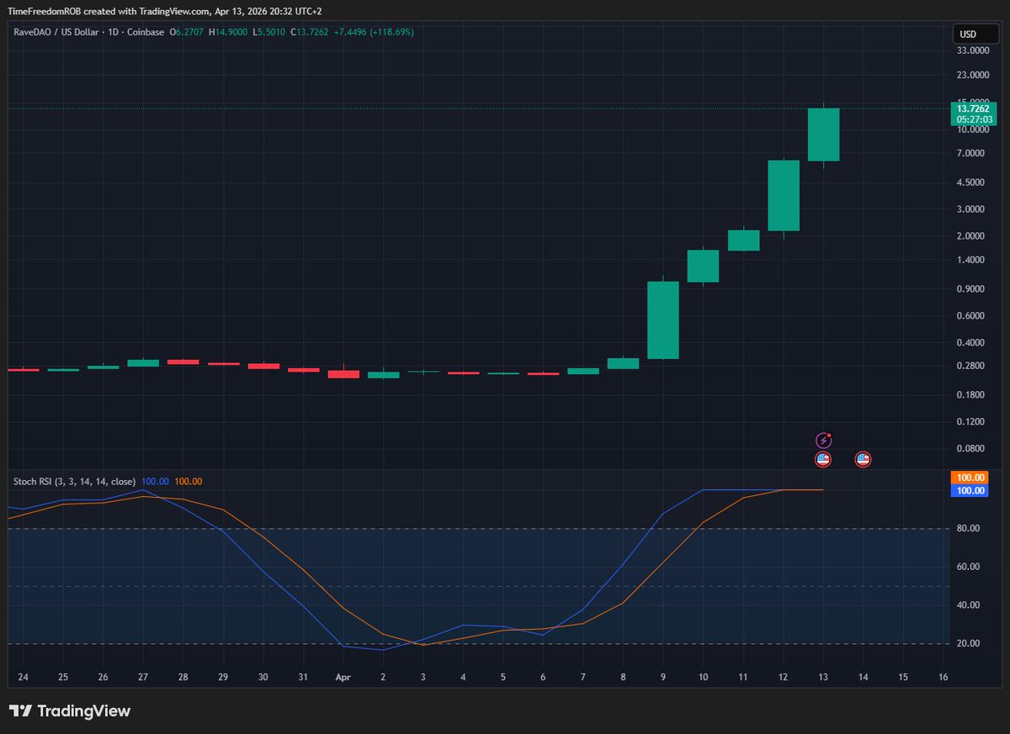Click the Apr month label on time axis
The height and width of the screenshot is (734, 1010).
coord(343,677)
